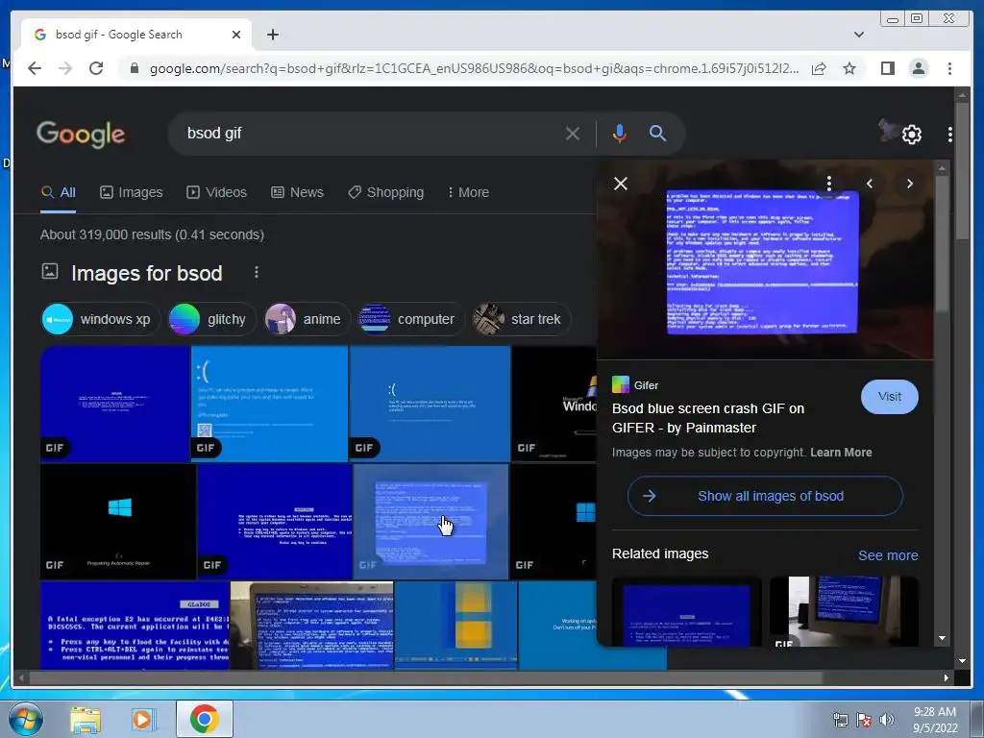Launch Windows Media Player from taskbar
Screen dimensions: 984x738
pos(142,719)
